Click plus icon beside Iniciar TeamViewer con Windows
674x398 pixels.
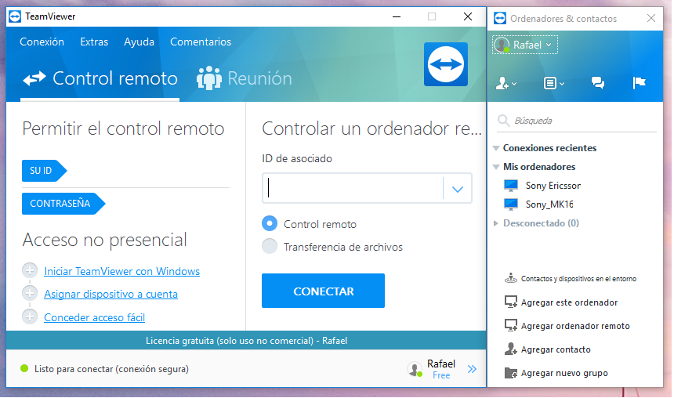click(x=30, y=271)
